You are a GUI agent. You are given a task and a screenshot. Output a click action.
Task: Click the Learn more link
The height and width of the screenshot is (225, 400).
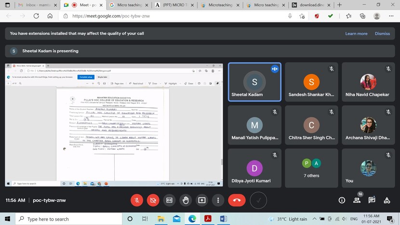pyautogui.click(x=356, y=34)
